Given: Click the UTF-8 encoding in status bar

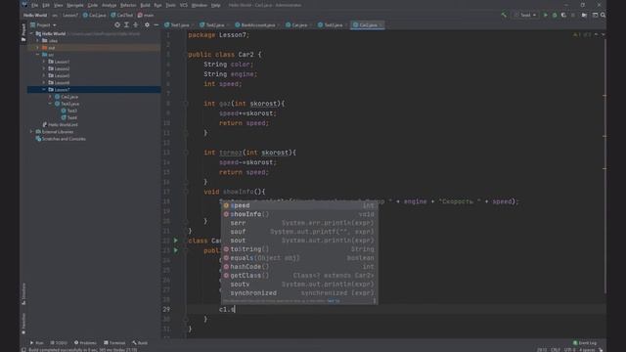Looking at the screenshot, I should click(569, 350).
